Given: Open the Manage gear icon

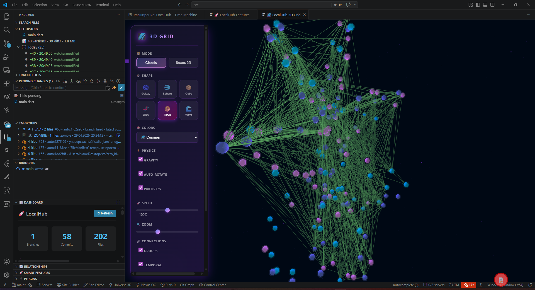Looking at the screenshot, I should [7, 275].
